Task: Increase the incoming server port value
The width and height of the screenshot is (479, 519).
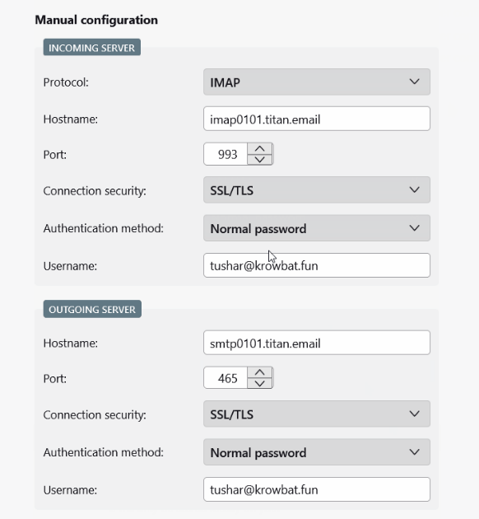Action: point(260,148)
